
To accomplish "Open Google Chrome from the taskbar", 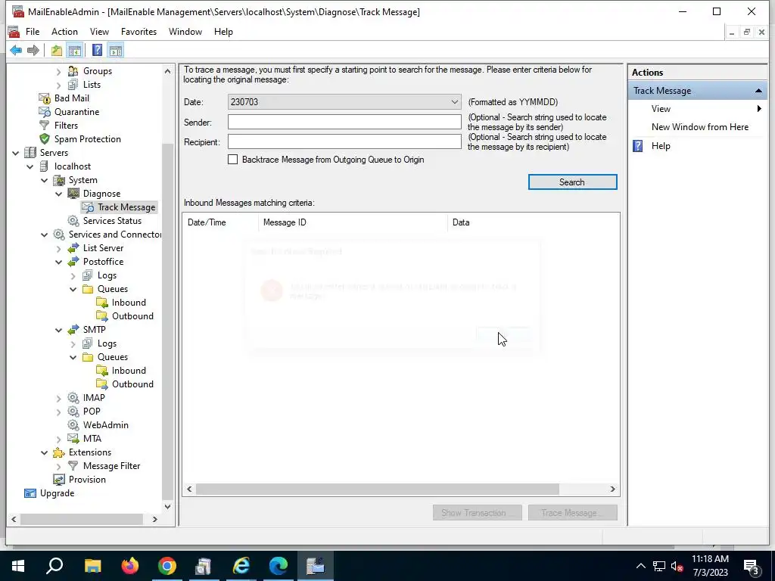I will point(167,566).
